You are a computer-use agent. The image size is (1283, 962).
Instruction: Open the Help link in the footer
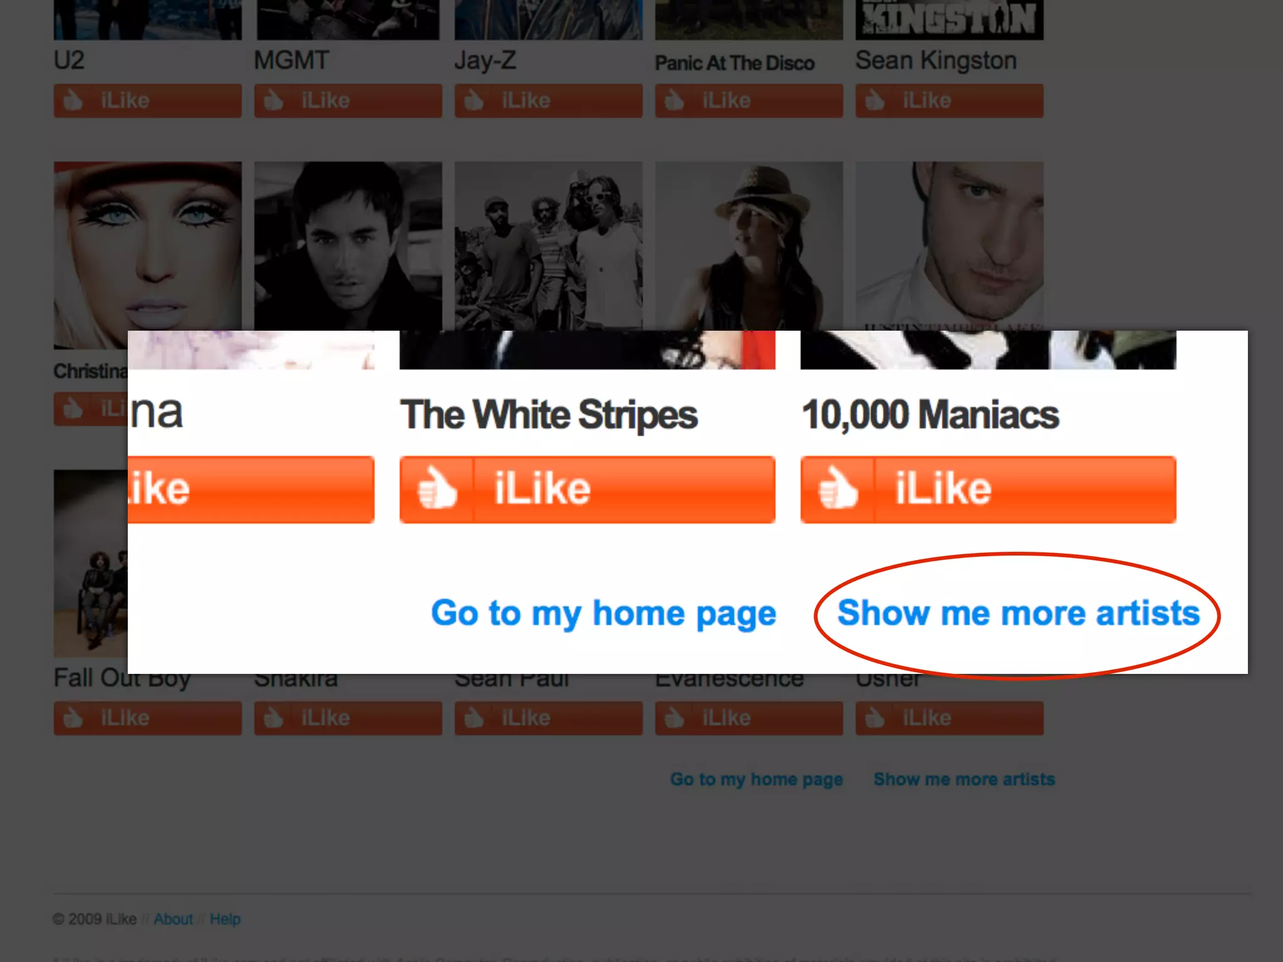pyautogui.click(x=225, y=919)
